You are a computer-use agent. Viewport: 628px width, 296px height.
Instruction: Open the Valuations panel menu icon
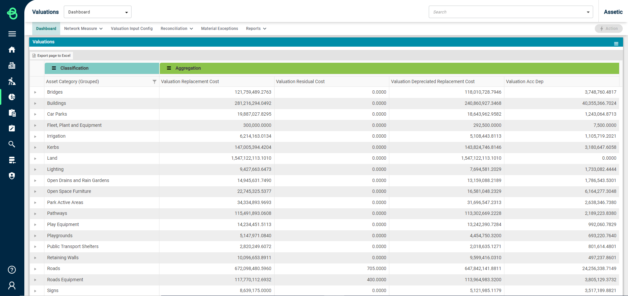[616, 44]
